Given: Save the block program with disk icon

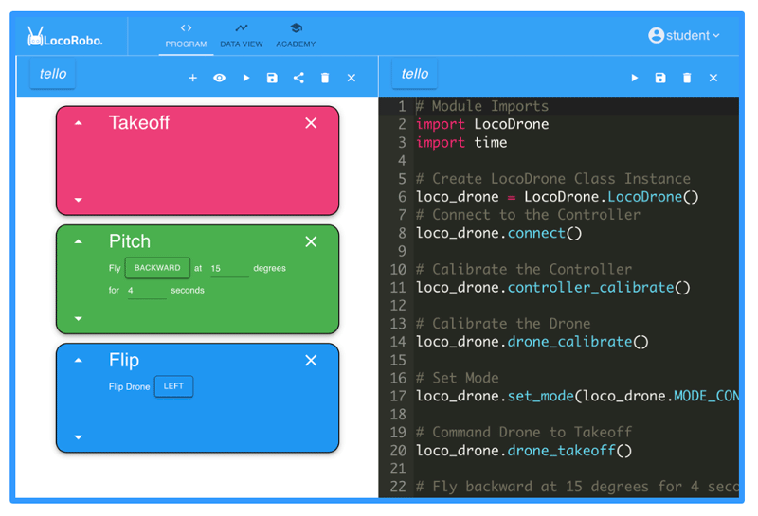Looking at the screenshot, I should 272,79.
